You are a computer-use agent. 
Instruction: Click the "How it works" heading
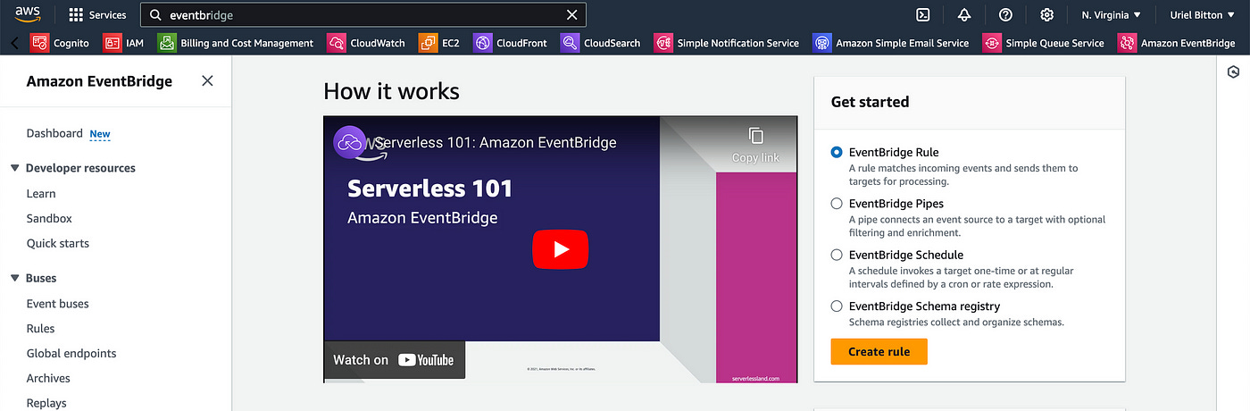(x=391, y=91)
